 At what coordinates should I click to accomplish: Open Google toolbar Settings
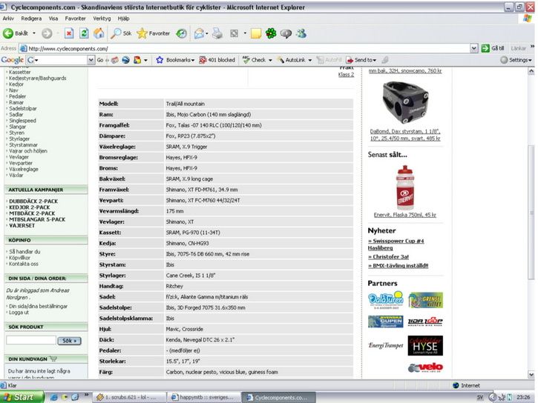pyautogui.click(x=516, y=60)
